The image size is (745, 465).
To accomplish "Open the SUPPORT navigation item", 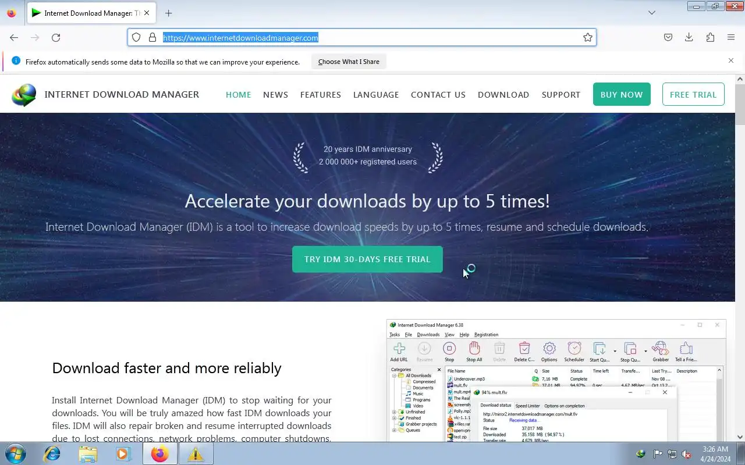I will pos(561,95).
